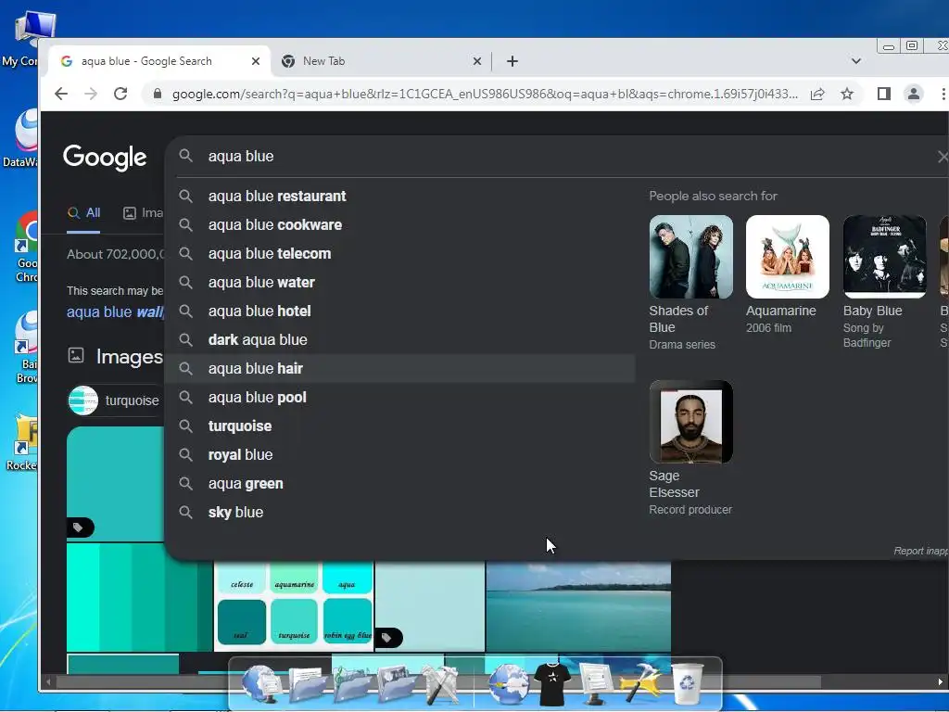Click the aqua blue wallpaper suggestion link
Image resolution: width=949 pixels, height=712 pixels.
pos(115,311)
